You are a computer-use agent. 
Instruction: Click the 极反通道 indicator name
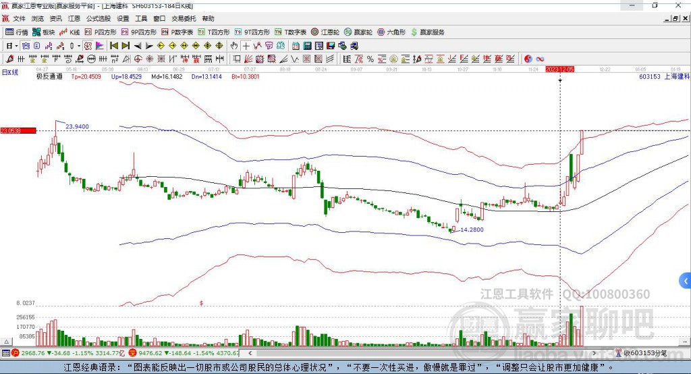pos(49,77)
